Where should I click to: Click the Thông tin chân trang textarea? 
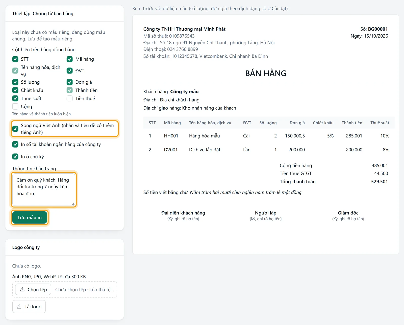(x=44, y=190)
